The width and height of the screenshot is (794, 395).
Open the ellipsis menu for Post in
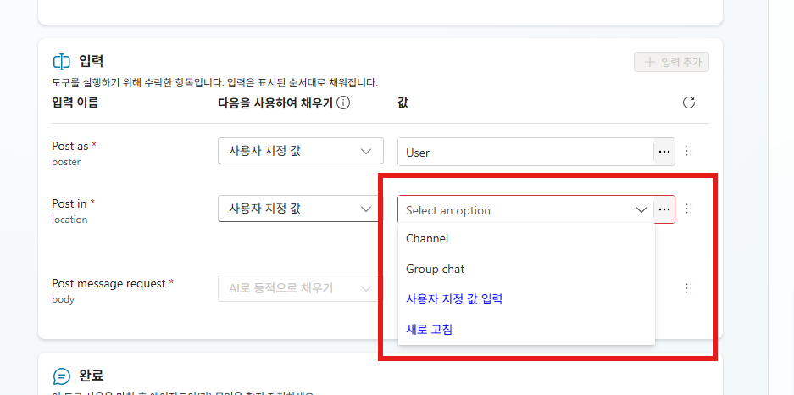click(x=664, y=209)
